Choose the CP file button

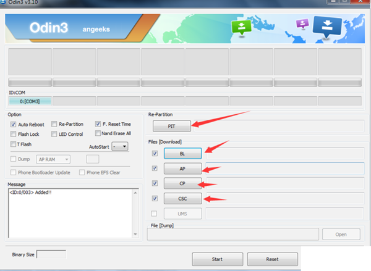182,183
